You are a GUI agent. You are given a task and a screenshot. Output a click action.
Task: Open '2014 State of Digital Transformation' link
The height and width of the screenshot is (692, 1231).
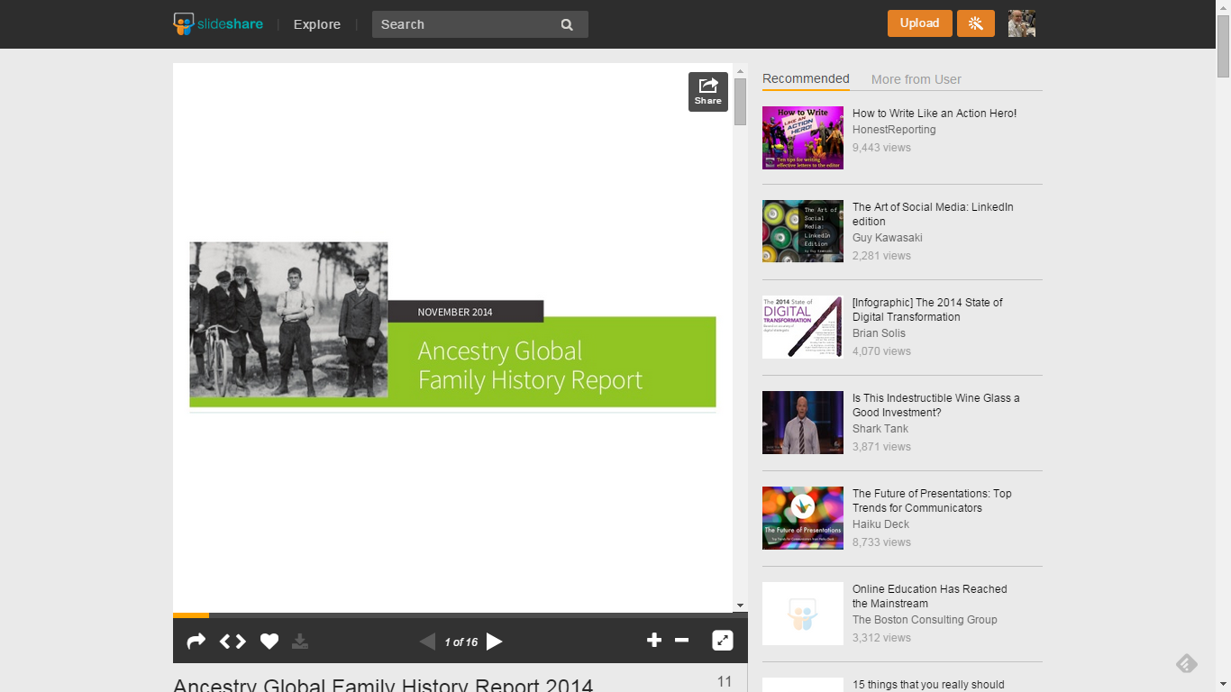coord(927,310)
